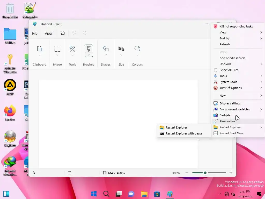
Task: Open the Tools entry in context menu
Action: pos(238,76)
